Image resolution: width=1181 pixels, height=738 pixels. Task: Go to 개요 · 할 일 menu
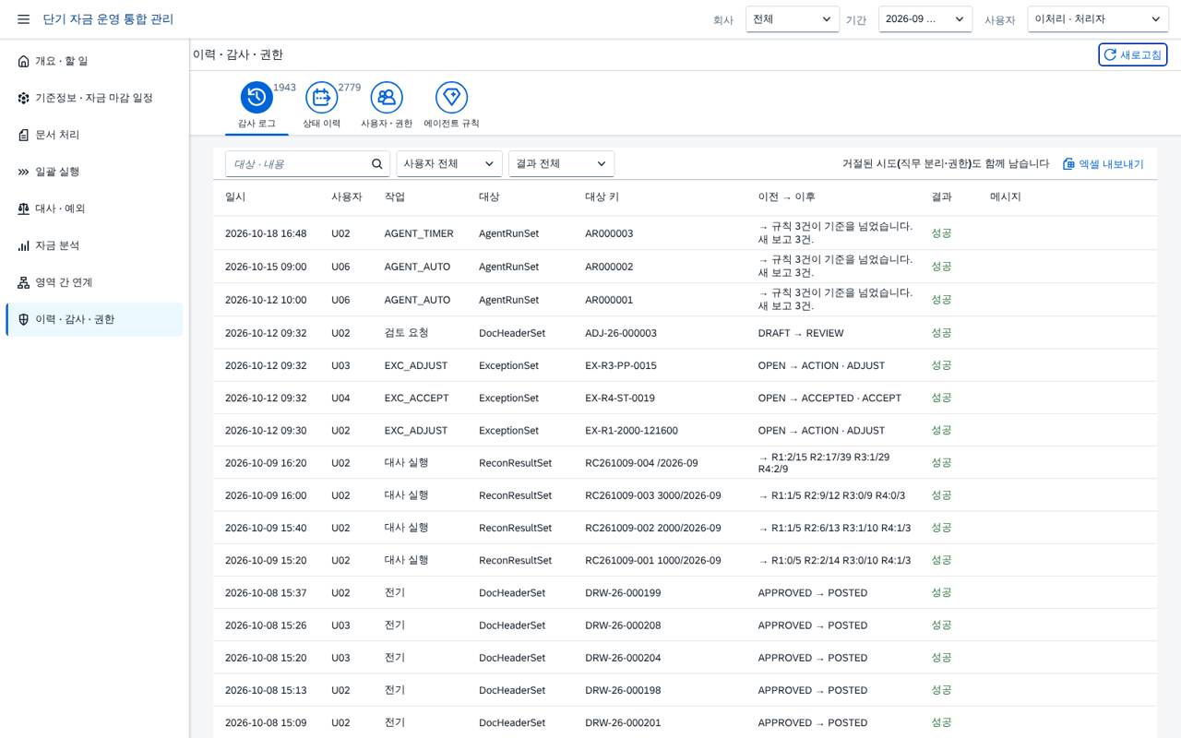tap(94, 61)
